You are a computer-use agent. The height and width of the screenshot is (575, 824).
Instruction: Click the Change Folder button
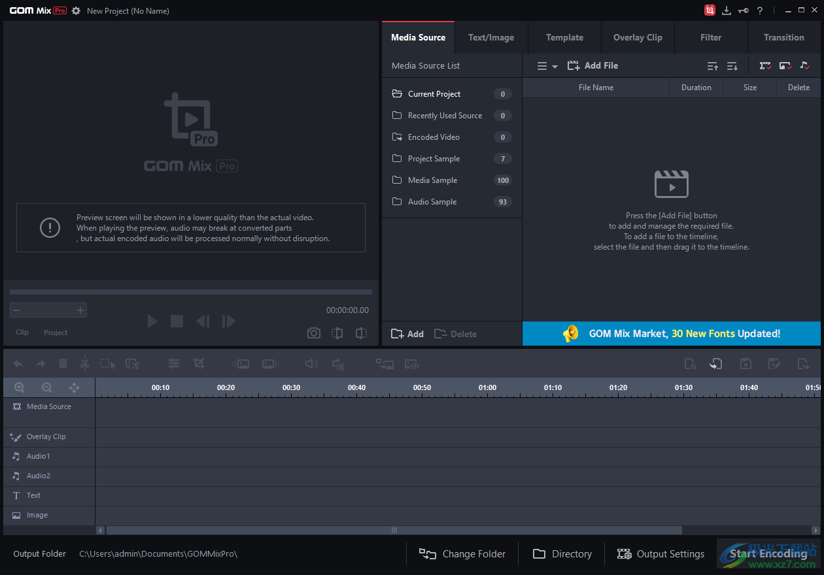pyautogui.click(x=462, y=554)
